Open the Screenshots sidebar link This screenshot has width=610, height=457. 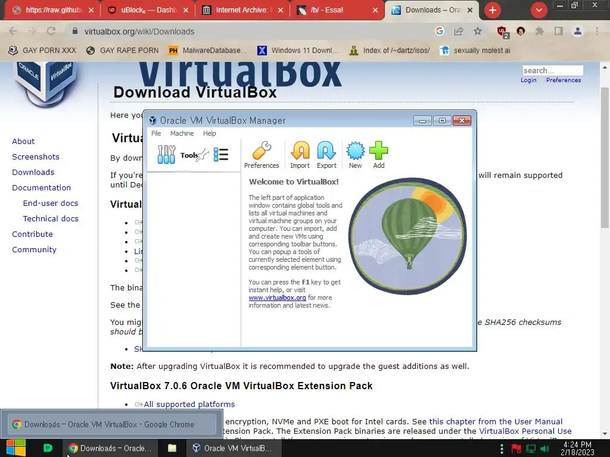tap(36, 157)
